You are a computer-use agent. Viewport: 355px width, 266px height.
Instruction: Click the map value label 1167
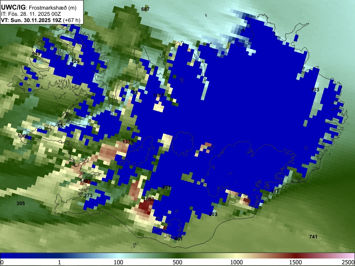(158, 95)
